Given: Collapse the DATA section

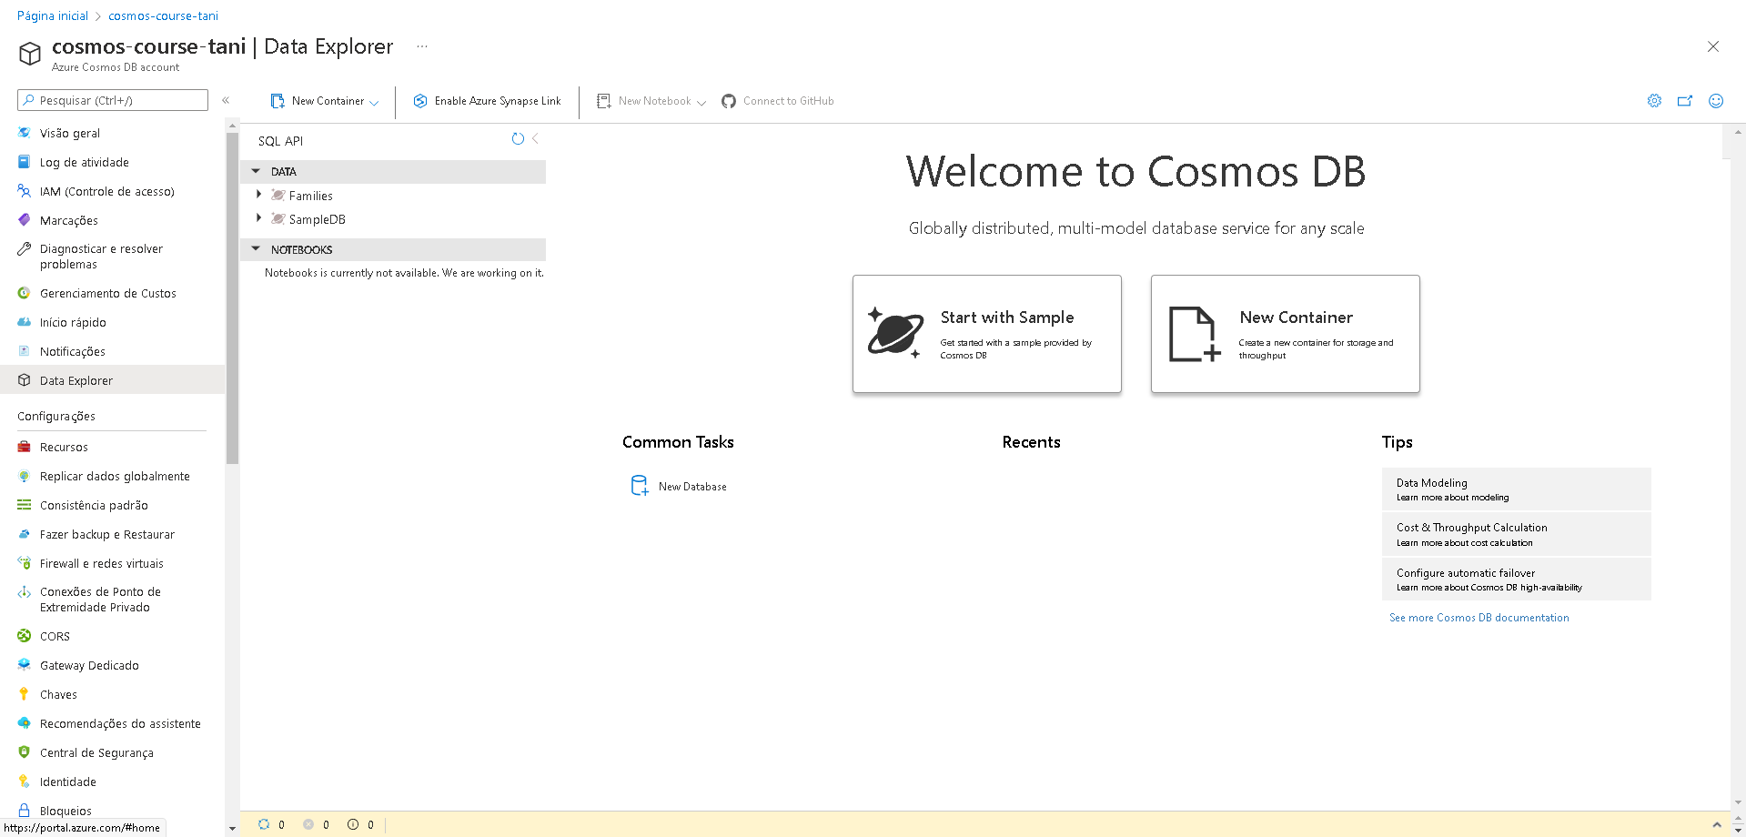Looking at the screenshot, I should 256,171.
